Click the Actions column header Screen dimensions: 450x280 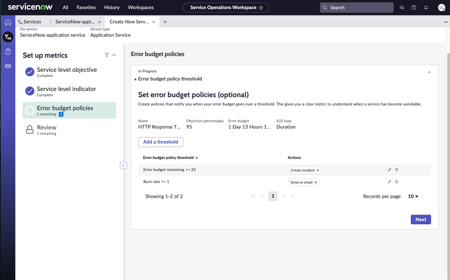click(x=294, y=157)
